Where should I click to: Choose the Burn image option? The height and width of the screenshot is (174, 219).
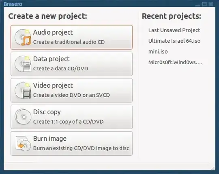click(x=71, y=144)
